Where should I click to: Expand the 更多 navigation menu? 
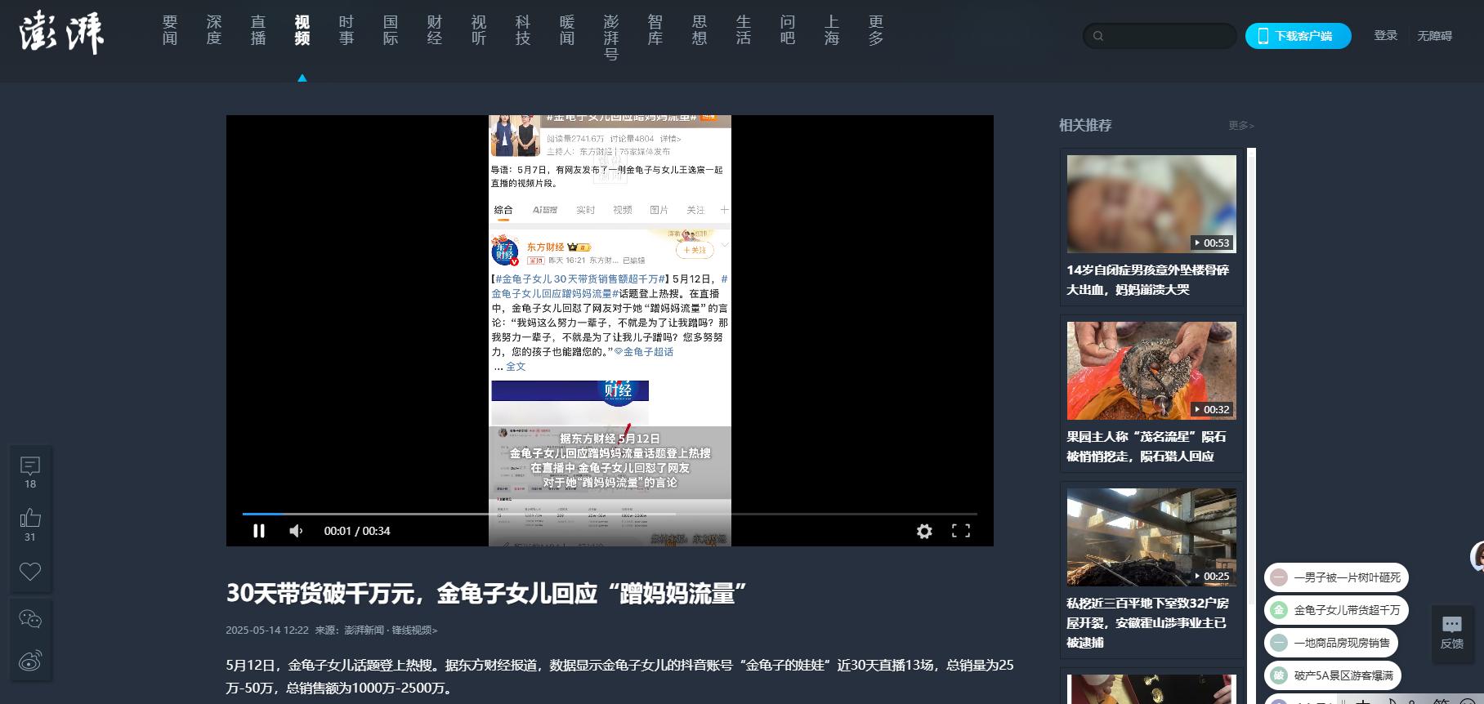click(876, 30)
